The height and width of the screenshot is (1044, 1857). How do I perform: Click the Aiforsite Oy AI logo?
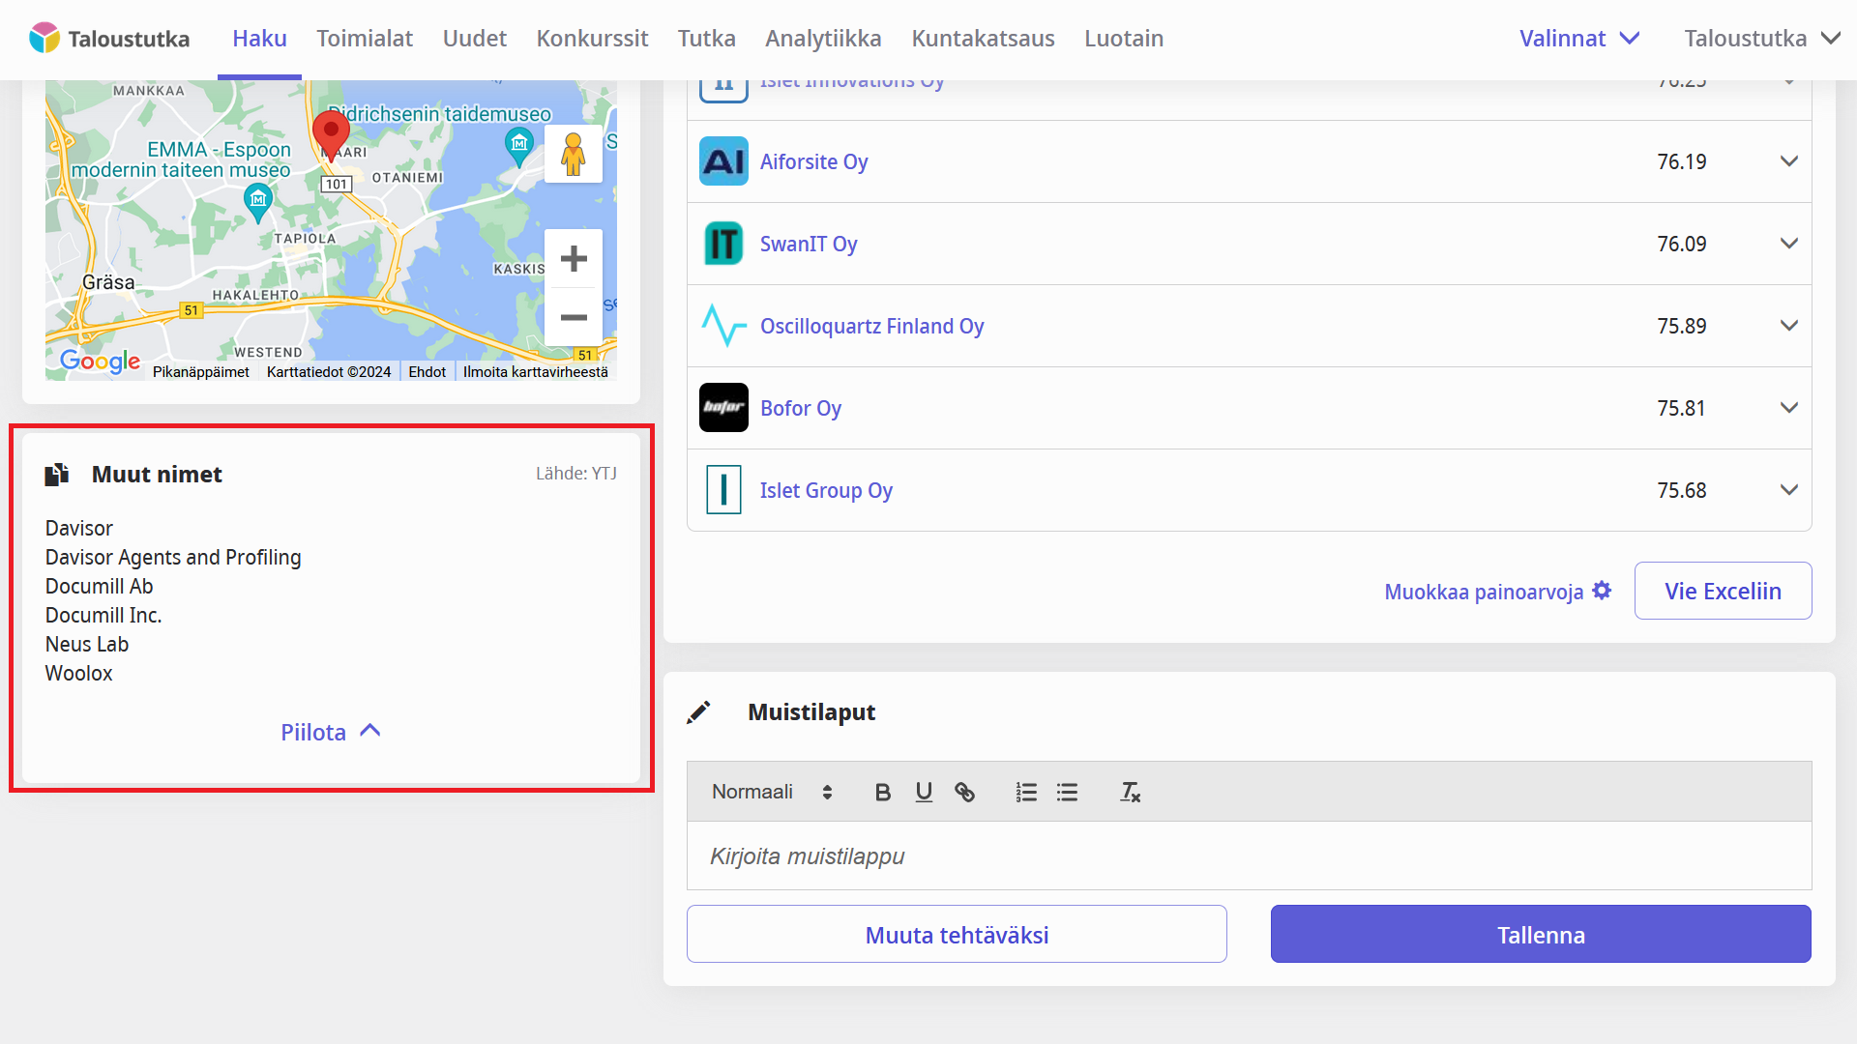pyautogui.click(x=723, y=161)
